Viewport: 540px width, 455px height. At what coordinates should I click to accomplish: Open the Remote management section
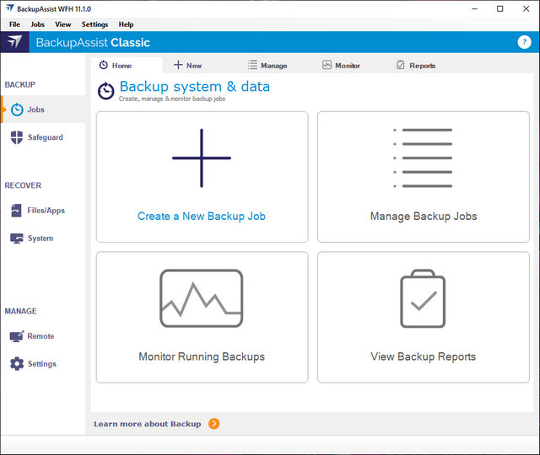40,336
